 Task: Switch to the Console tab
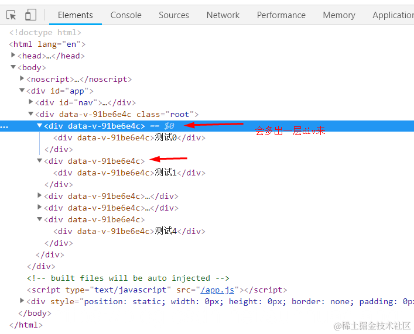(126, 15)
